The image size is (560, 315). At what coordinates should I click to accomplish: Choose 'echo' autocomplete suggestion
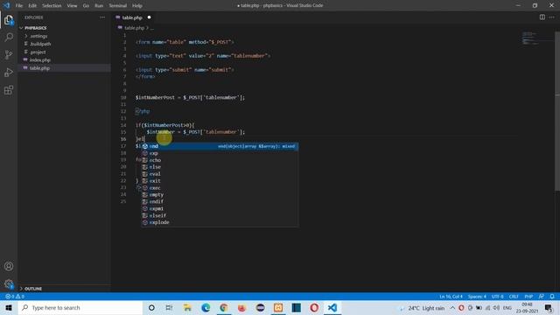[x=220, y=160]
